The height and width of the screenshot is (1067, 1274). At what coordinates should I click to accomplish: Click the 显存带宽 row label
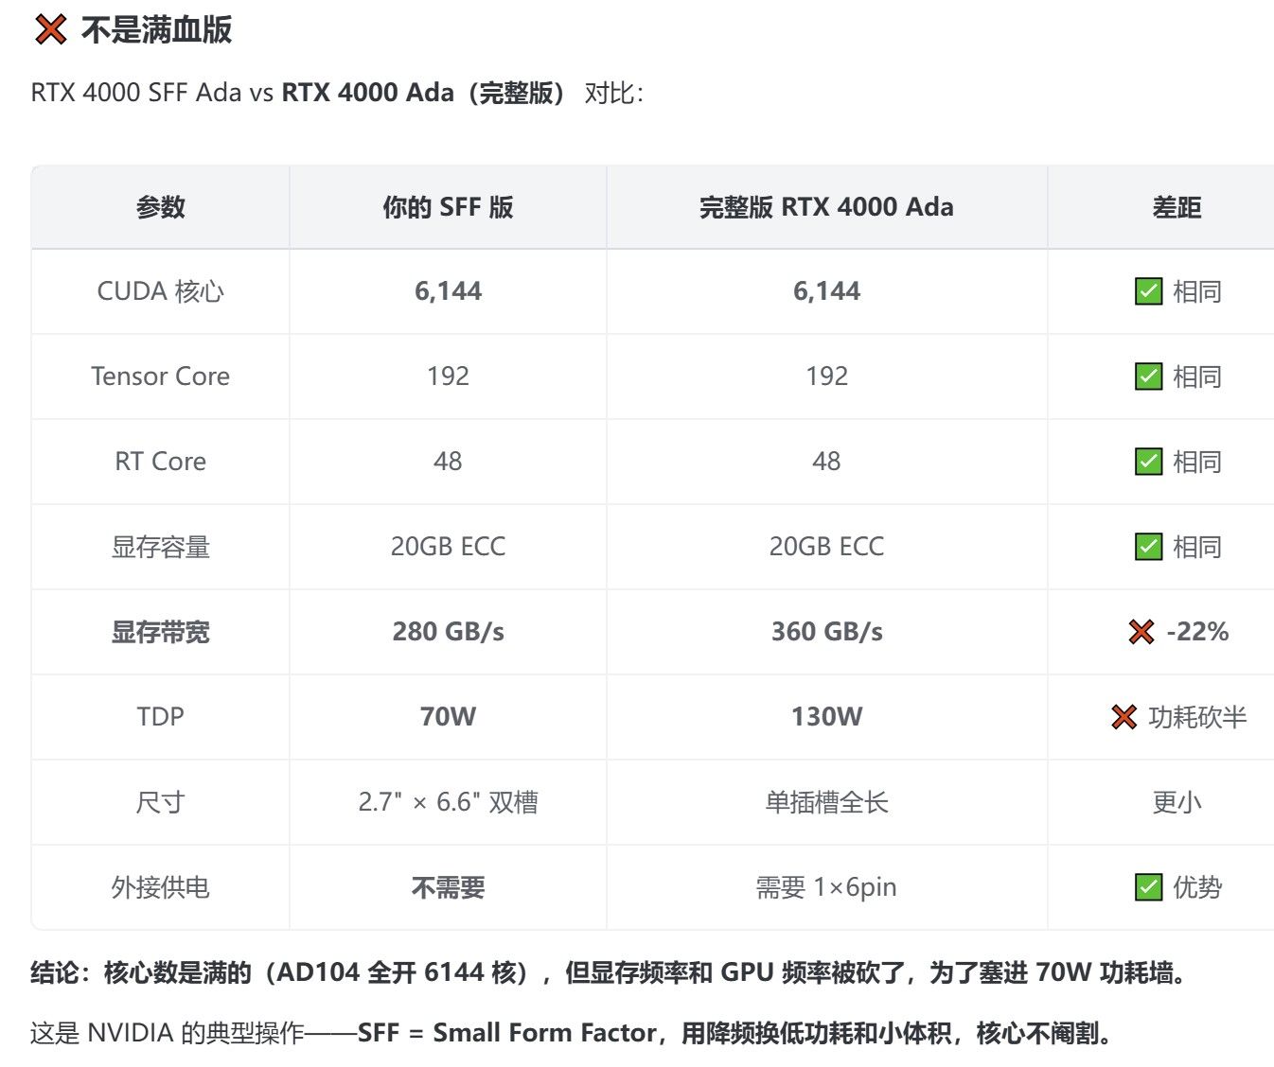point(160,632)
